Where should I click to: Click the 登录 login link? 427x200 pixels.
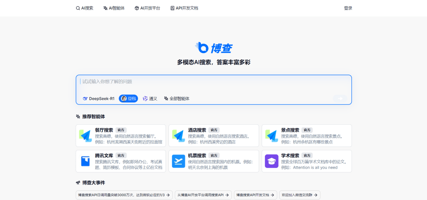click(x=348, y=8)
